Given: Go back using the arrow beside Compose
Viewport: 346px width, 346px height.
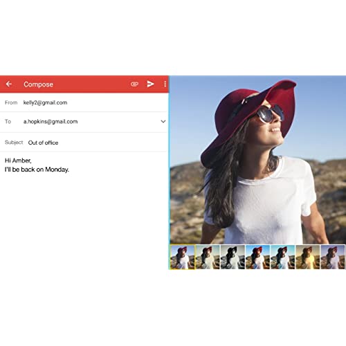Looking at the screenshot, I should [9, 84].
